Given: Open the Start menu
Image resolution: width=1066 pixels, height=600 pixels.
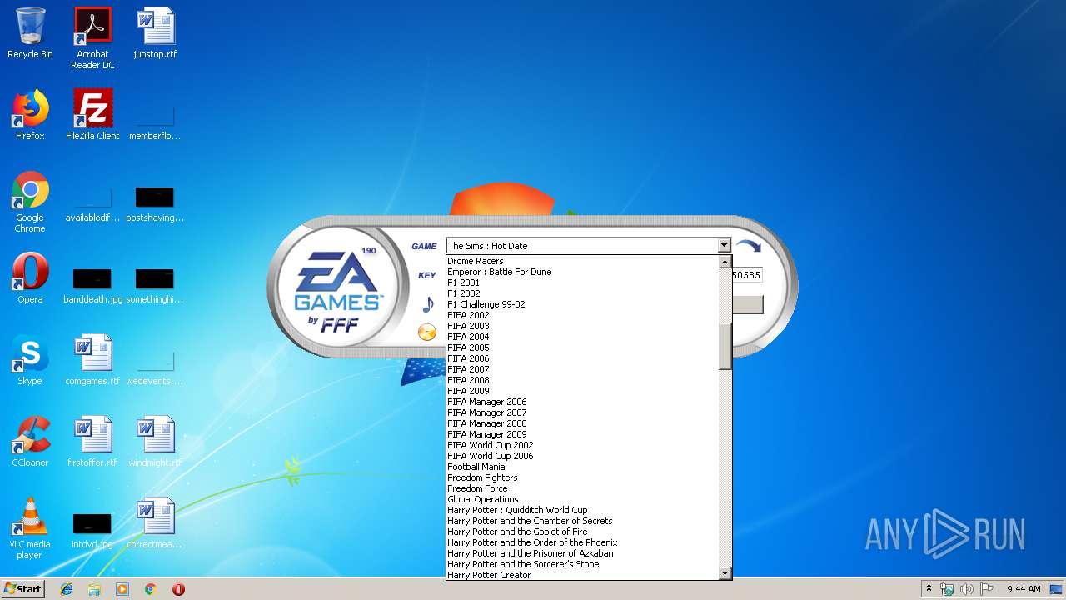Looking at the screenshot, I should pos(22,589).
